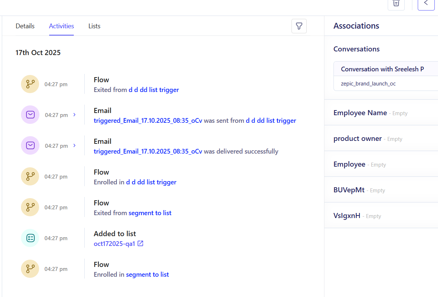The width and height of the screenshot is (438, 297).
Task: Open the triggered_Email link in the delivered successfully row
Action: click(148, 151)
